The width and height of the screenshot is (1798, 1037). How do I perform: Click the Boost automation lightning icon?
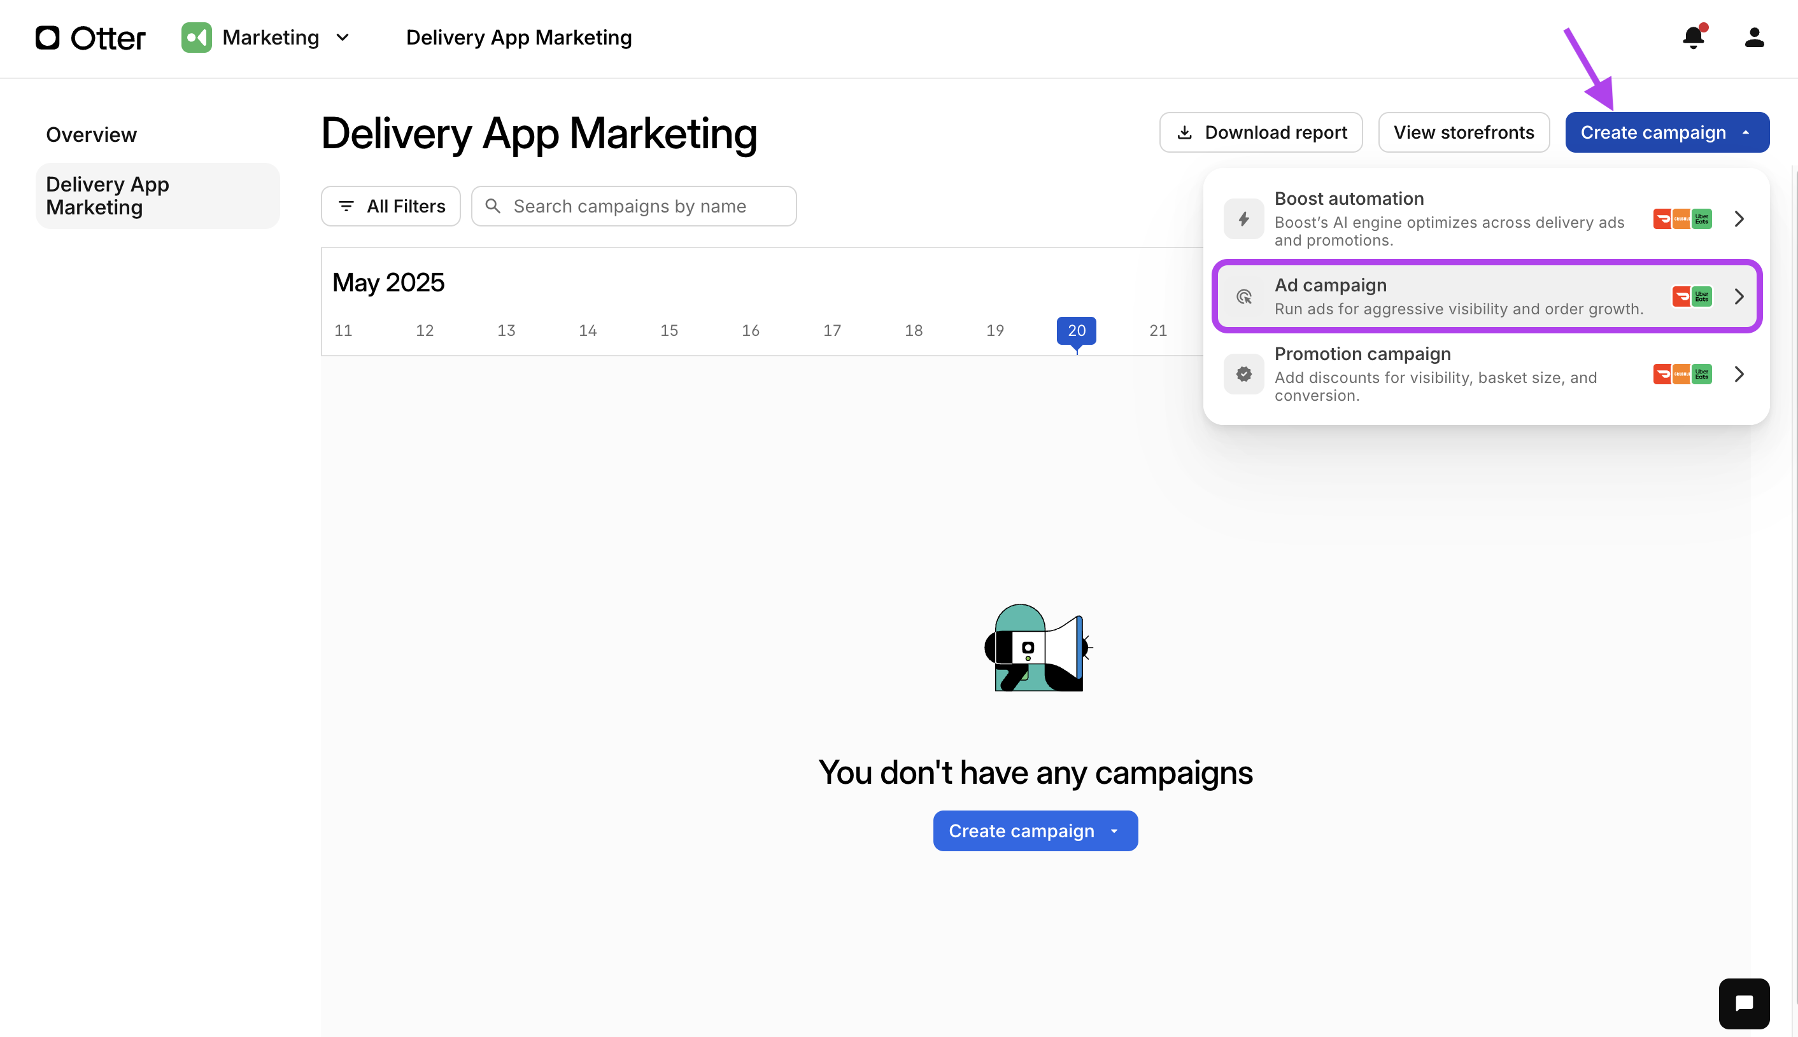pyautogui.click(x=1243, y=219)
